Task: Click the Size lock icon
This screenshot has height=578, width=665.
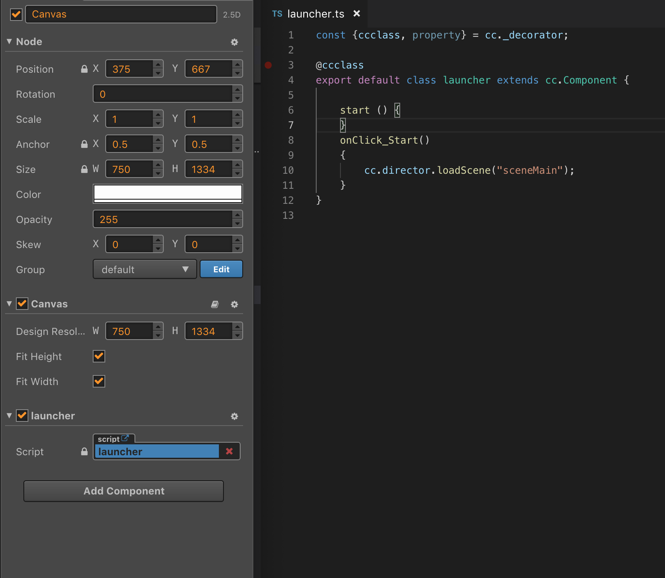Action: tap(84, 169)
